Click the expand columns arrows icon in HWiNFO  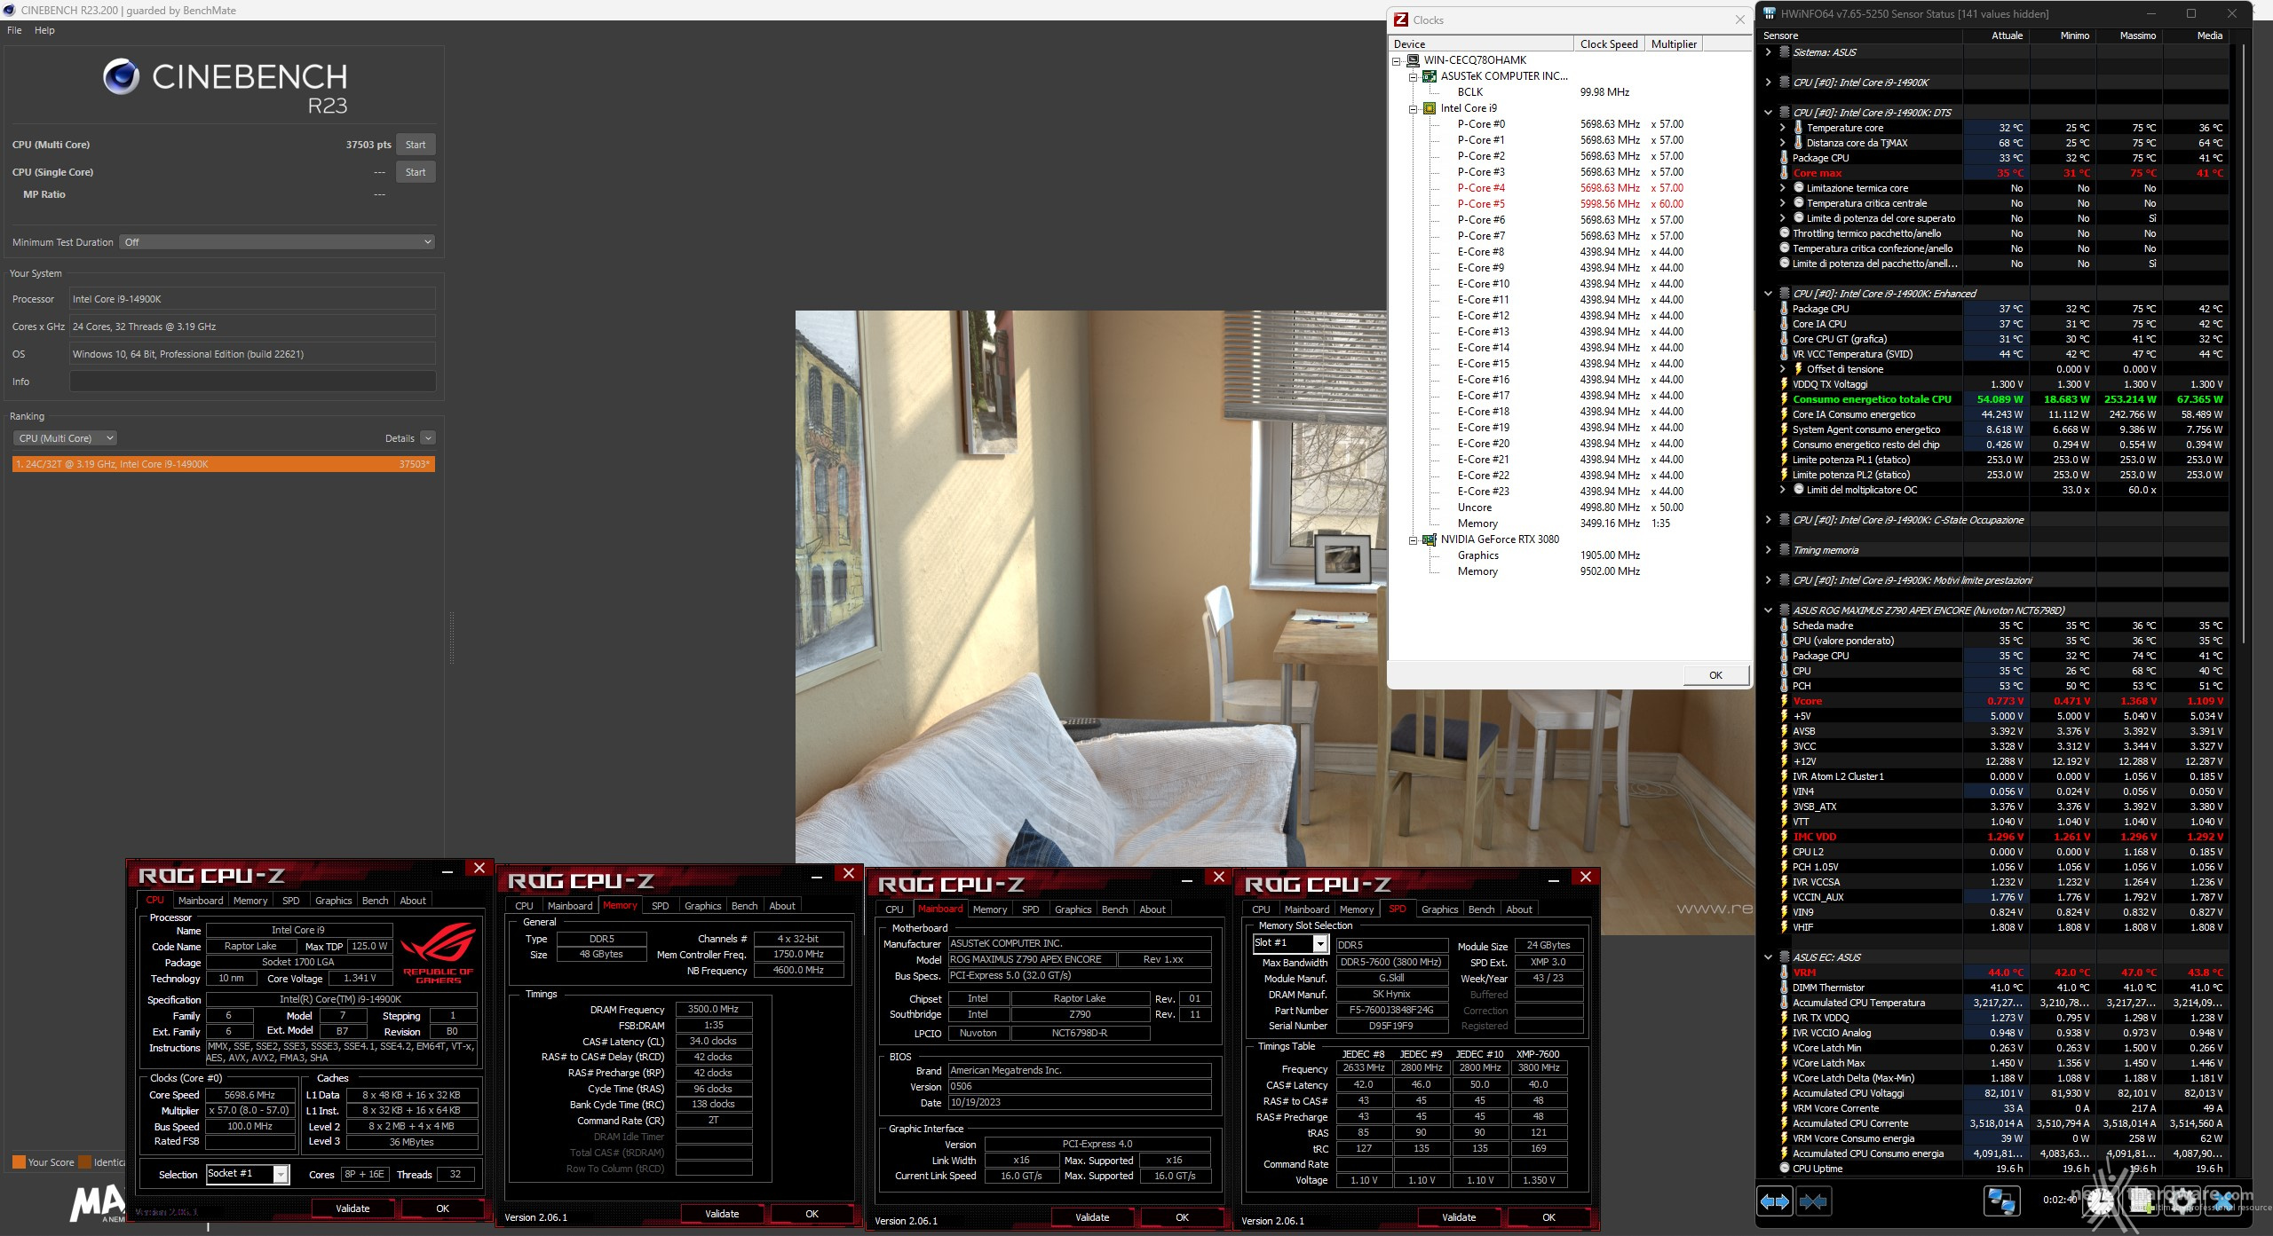coord(1775,1201)
